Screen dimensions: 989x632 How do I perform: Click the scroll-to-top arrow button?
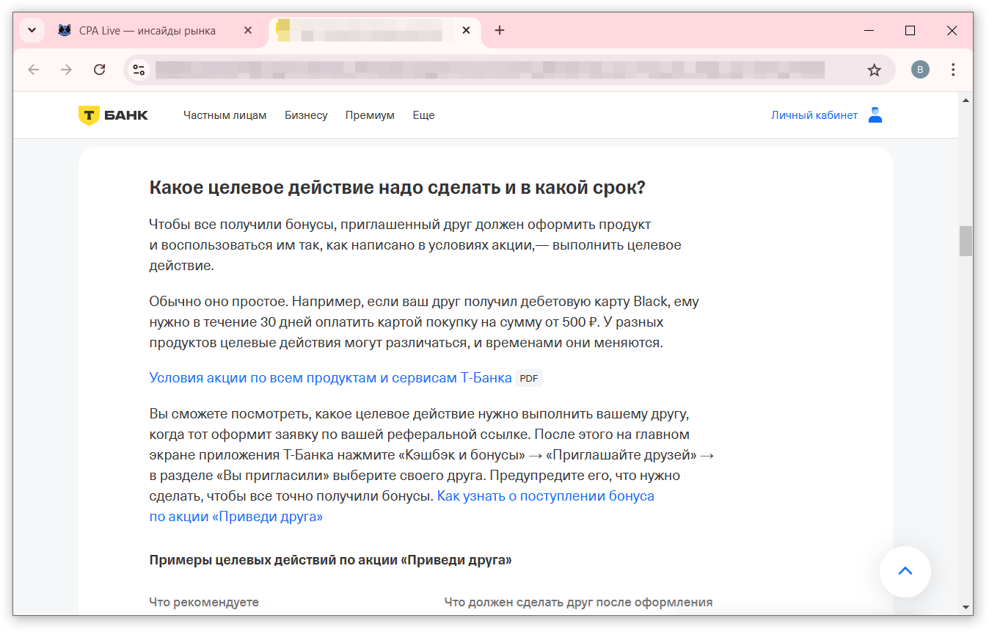pyautogui.click(x=905, y=571)
